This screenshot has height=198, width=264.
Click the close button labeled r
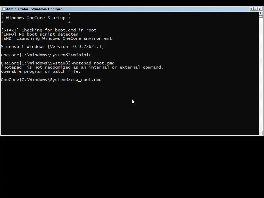(260, 9)
